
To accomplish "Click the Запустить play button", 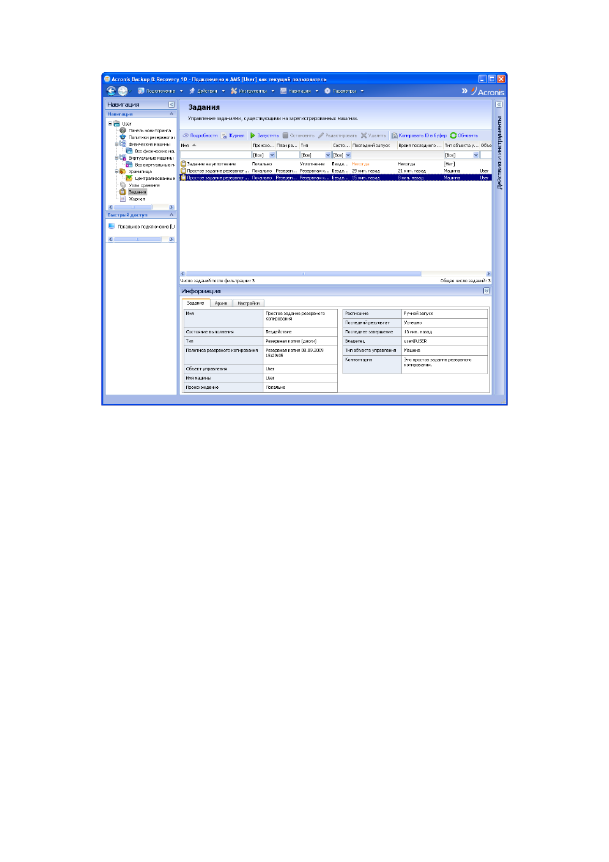I will pyautogui.click(x=264, y=135).
